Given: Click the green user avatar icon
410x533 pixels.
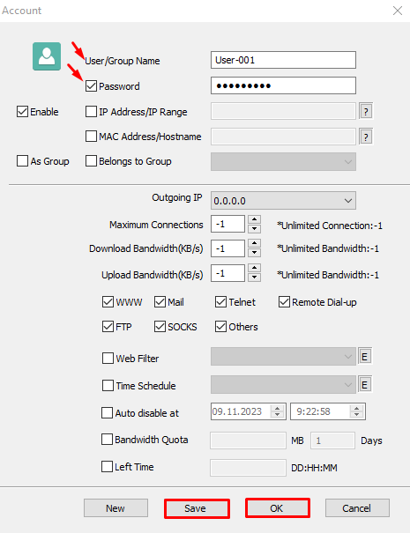Looking at the screenshot, I should pos(47,56).
